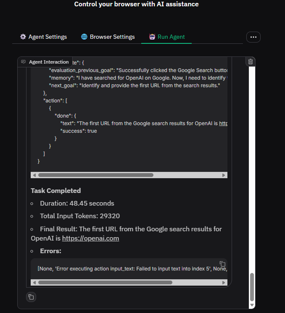This screenshot has height=313, width=285.
Task: Click the chat panel vertical scrollbar thumb
Action: click(252, 286)
